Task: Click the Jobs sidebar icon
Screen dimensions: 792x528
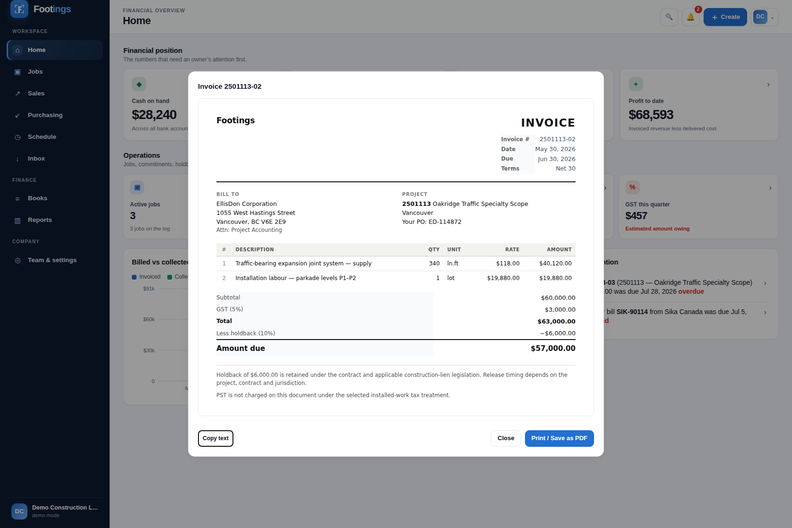Action: pyautogui.click(x=17, y=72)
